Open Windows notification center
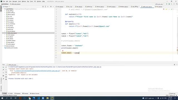178x100 pixels. click(x=175, y=98)
